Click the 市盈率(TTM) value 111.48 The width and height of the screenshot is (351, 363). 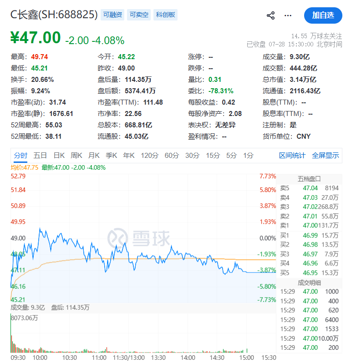[153, 102]
